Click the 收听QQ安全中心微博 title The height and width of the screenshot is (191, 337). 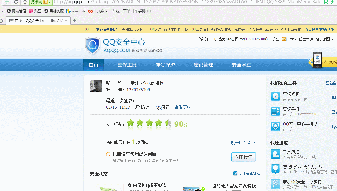click(302, 182)
